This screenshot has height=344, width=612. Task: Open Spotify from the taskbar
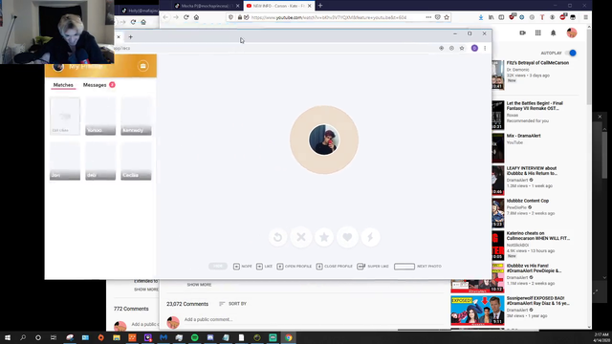point(194,337)
